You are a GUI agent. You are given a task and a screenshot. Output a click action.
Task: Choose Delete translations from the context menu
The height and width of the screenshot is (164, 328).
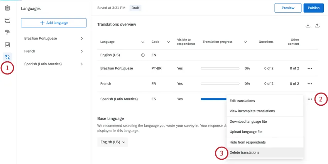[x=244, y=152]
